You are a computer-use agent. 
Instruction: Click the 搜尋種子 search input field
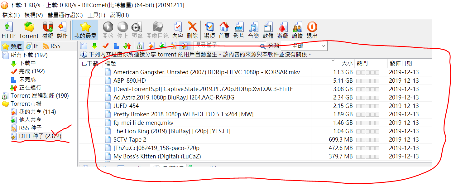[226, 46]
